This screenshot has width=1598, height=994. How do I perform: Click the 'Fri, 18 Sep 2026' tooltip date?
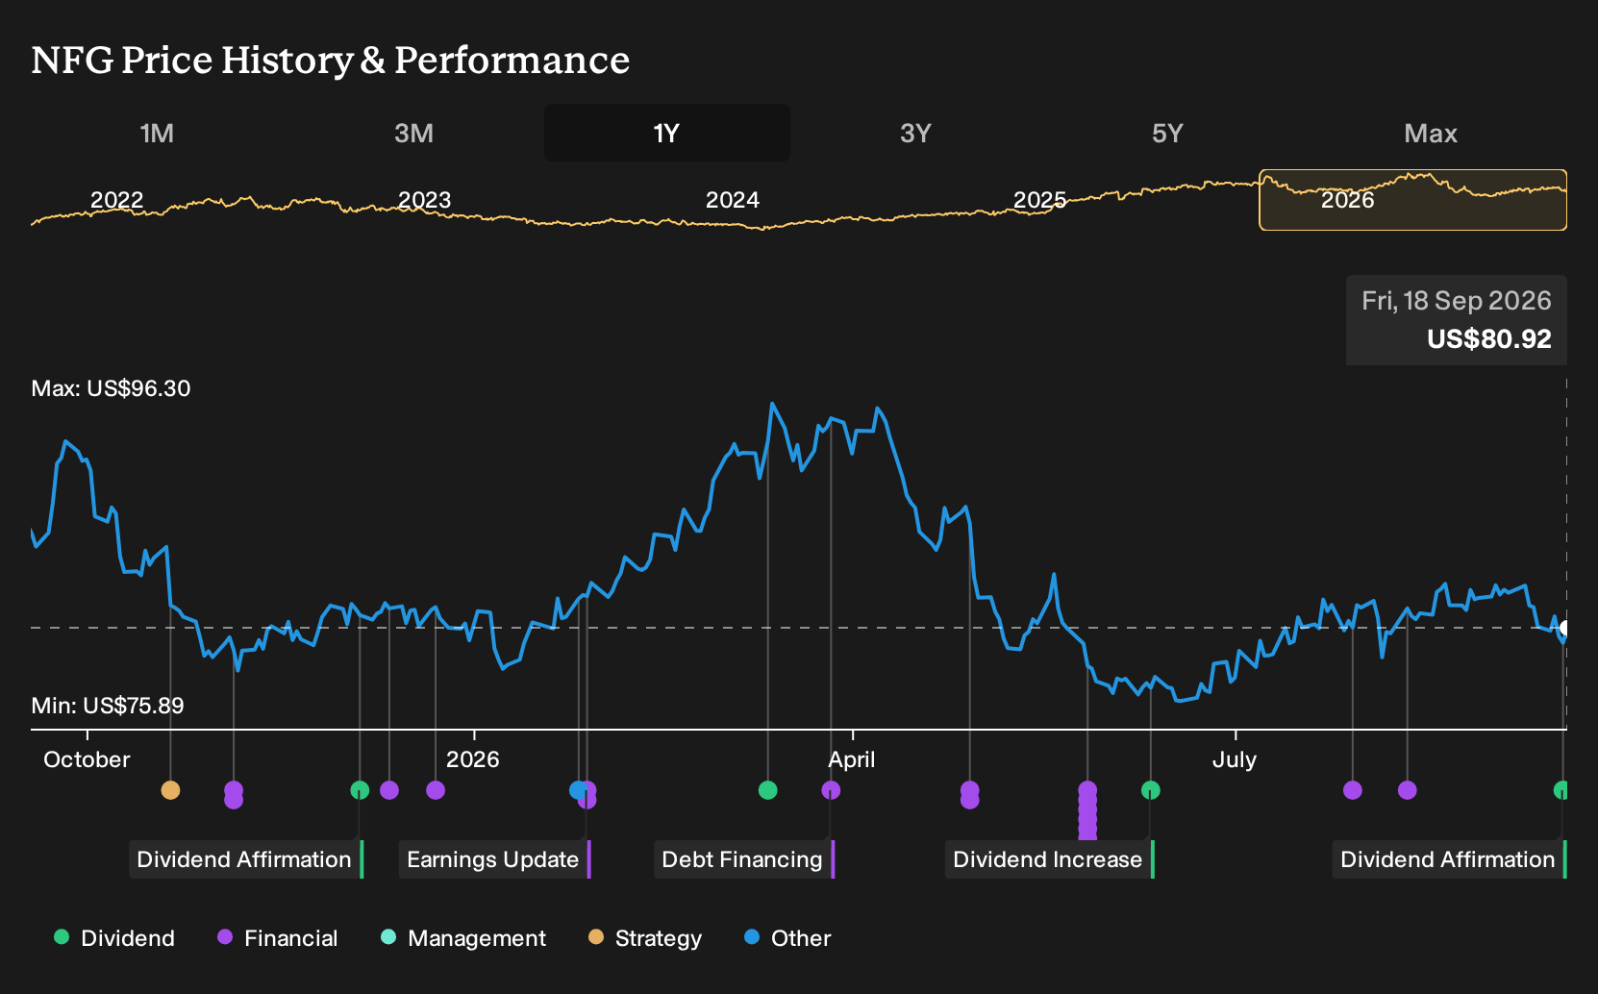point(1457,301)
